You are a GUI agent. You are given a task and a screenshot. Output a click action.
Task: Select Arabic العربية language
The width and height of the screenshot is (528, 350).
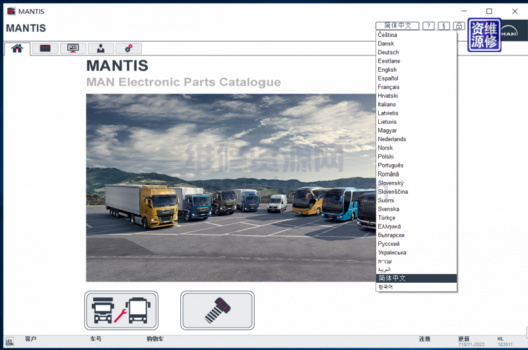[x=416, y=270]
